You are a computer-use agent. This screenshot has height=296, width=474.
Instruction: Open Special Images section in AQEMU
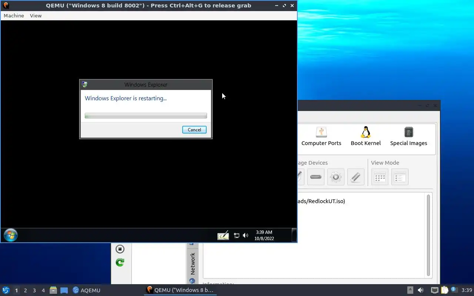click(408, 136)
